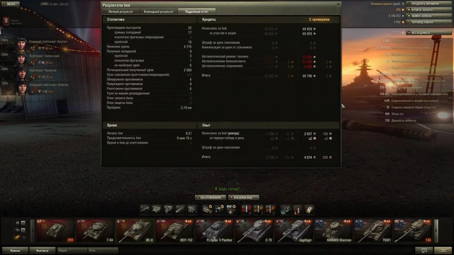Image resolution: width=454 pixels, height=255 pixels.
Task: Open ВНЕШНИЙ ВИД appearance button
Action: 244,197
